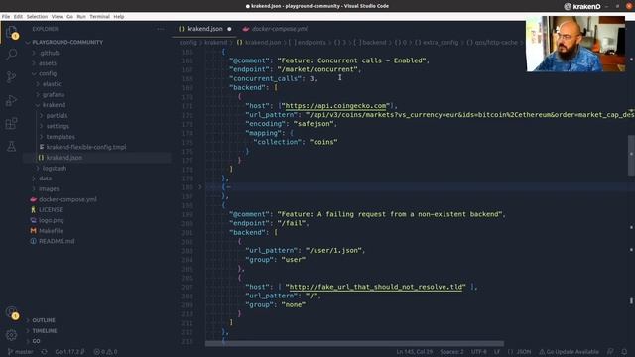
Task: Click the line and column status indicator
Action: click(415, 352)
